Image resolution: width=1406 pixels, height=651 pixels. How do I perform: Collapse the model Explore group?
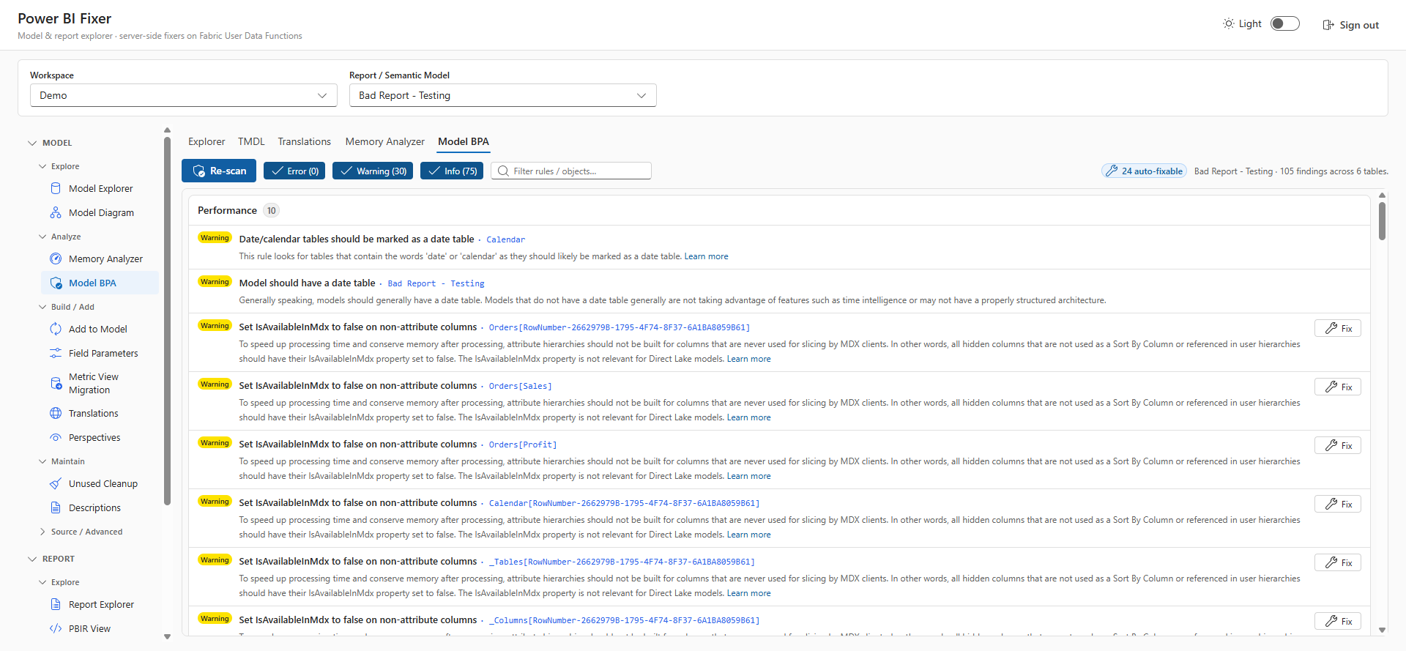[x=42, y=167]
